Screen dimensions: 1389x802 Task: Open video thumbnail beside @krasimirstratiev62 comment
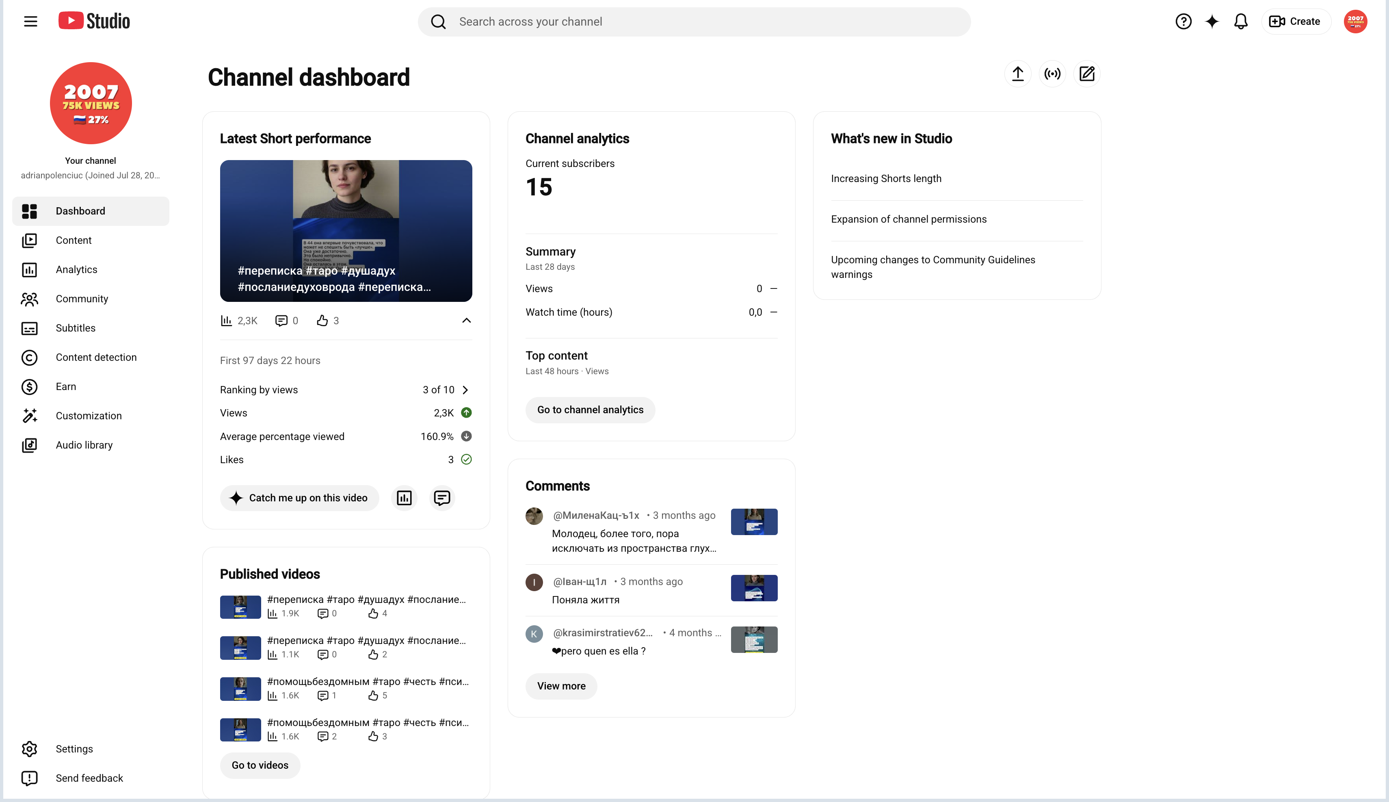point(754,639)
